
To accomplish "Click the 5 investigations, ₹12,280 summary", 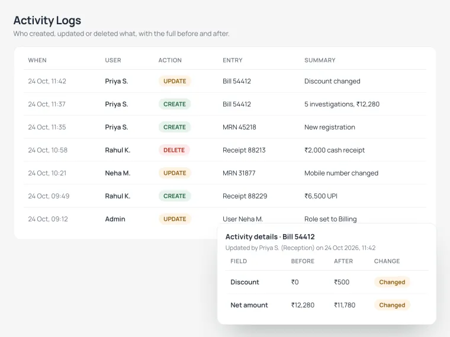I will pos(342,104).
